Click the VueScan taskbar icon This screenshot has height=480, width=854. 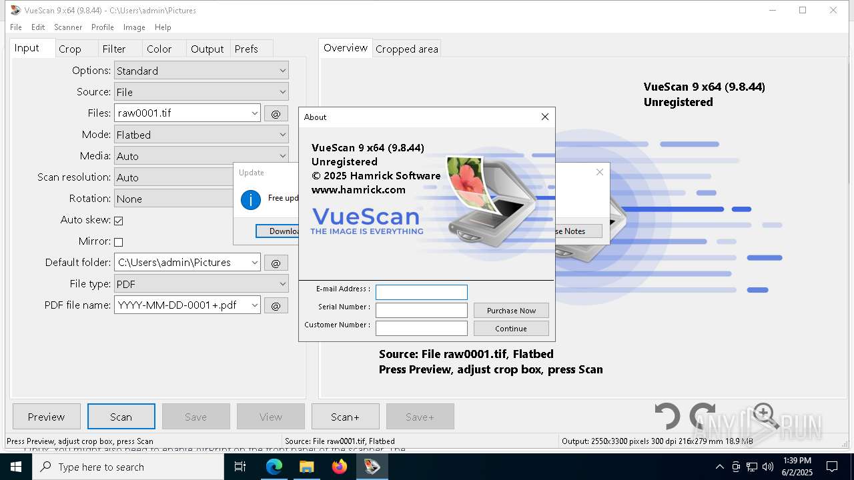[372, 467]
